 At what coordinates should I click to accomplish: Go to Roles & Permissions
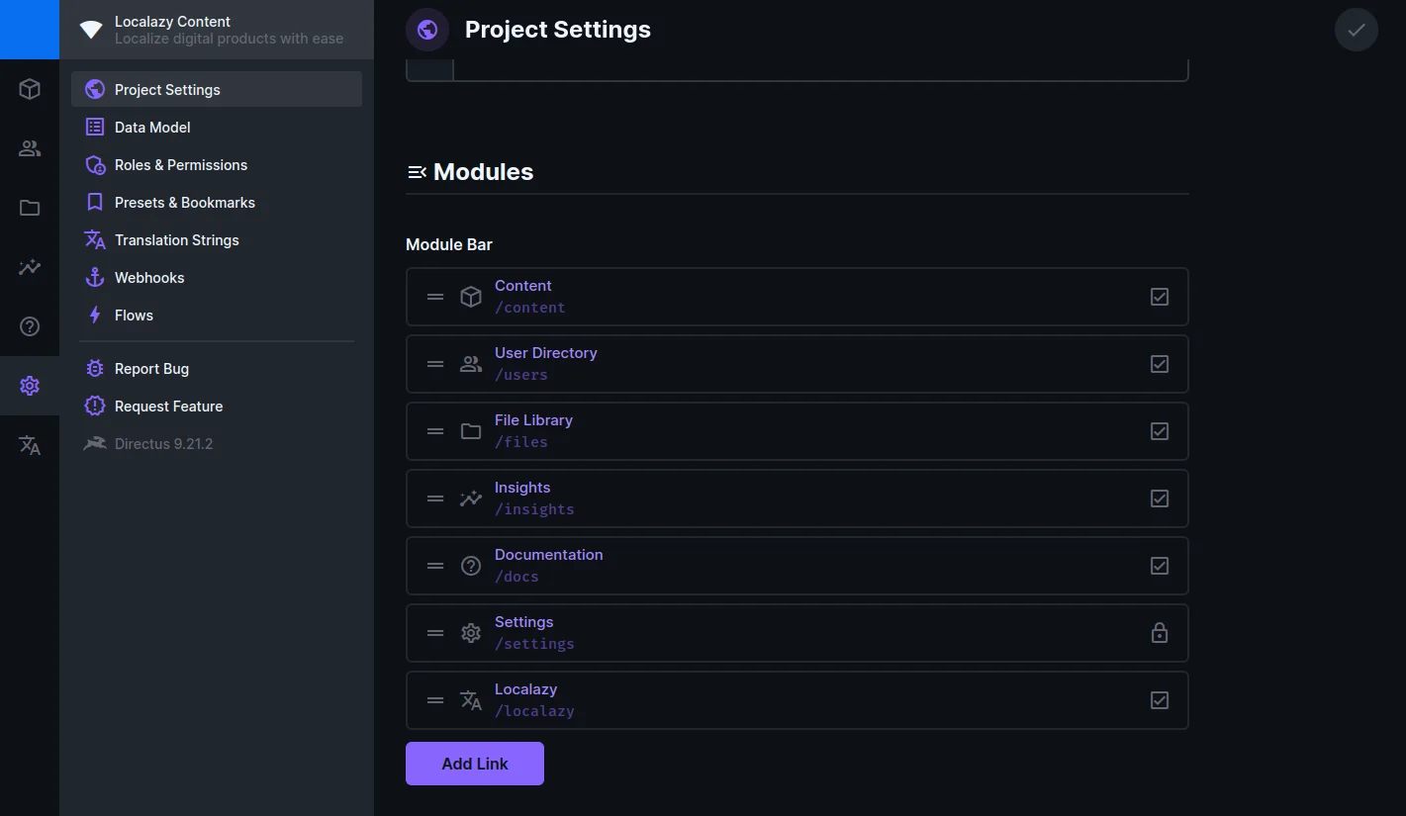click(x=180, y=165)
